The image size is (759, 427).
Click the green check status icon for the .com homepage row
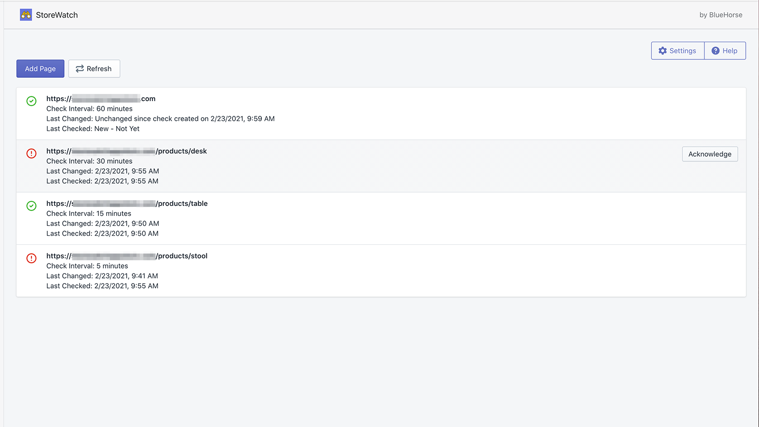(x=31, y=101)
